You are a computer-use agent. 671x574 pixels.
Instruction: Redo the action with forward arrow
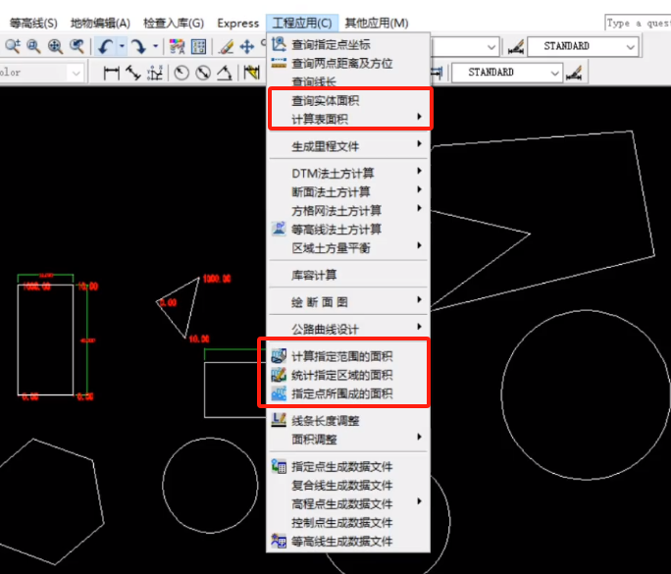139,46
